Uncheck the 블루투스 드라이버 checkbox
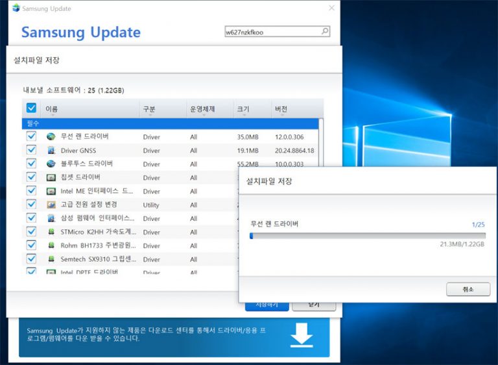This screenshot has width=498, height=365. 31,163
